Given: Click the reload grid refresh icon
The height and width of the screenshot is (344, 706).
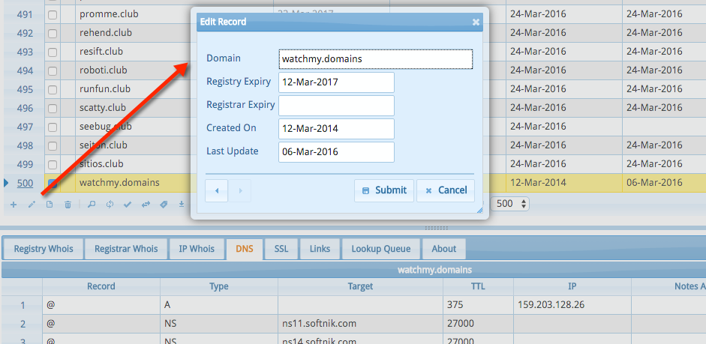Looking at the screenshot, I should click(x=110, y=205).
